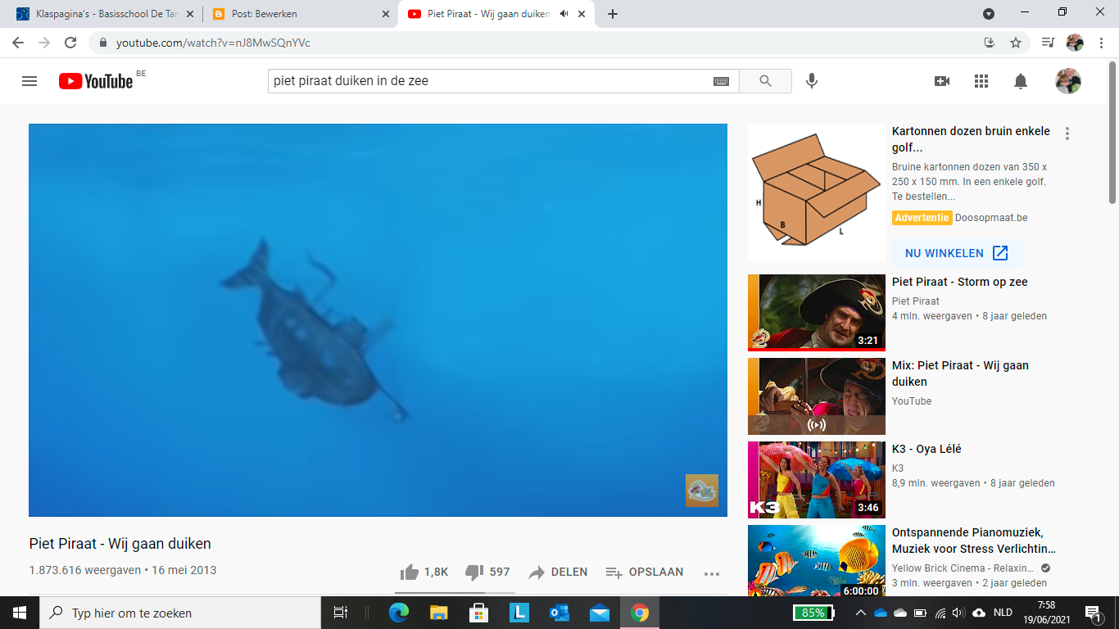This screenshot has height=629, width=1119.
Task: Close the Post: Bewerken tab
Action: (385, 14)
